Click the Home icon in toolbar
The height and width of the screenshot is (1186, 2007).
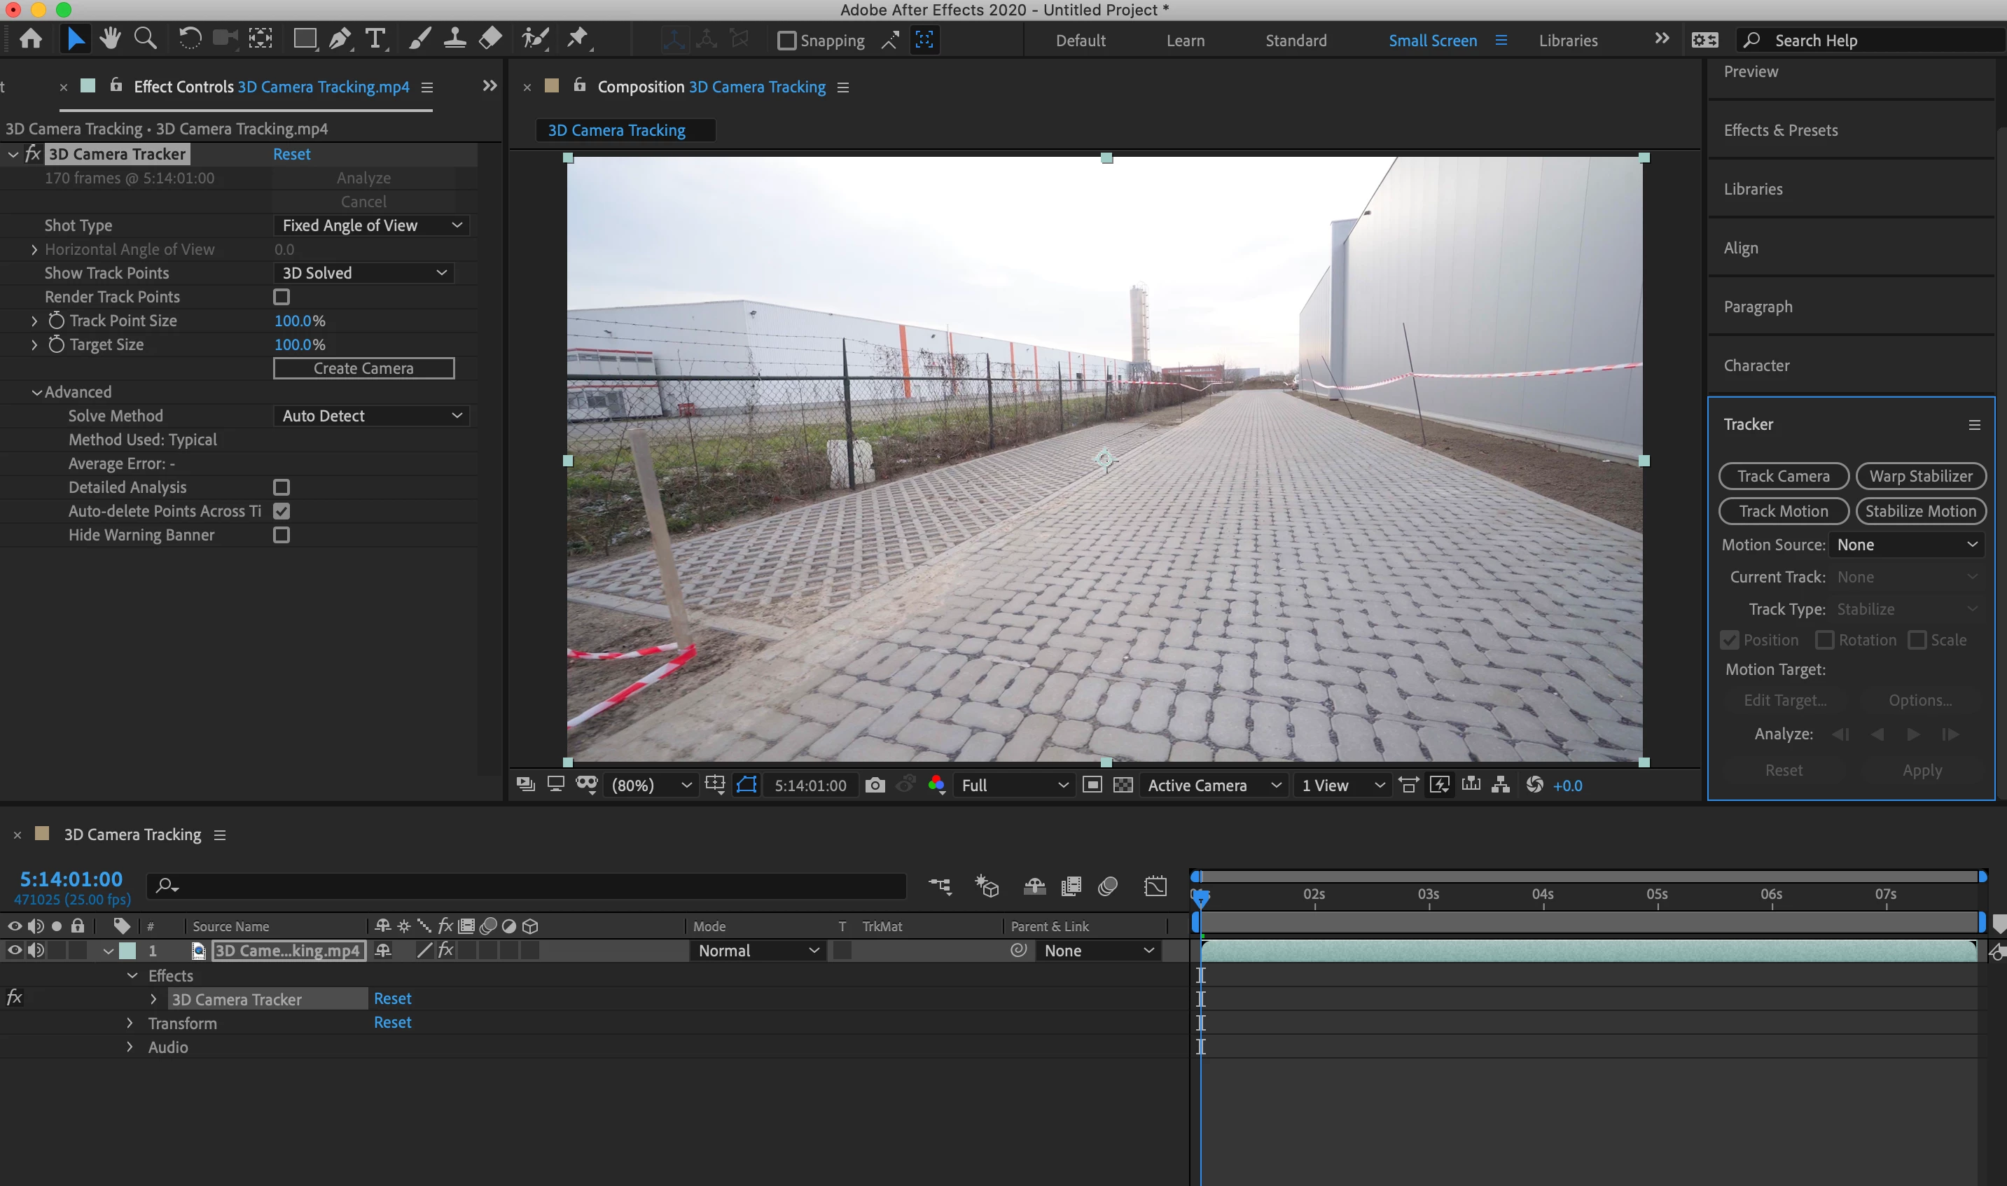(32, 39)
